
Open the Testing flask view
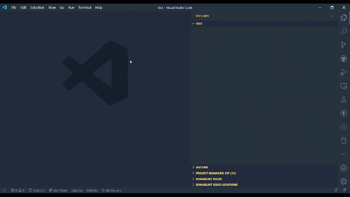343,100
